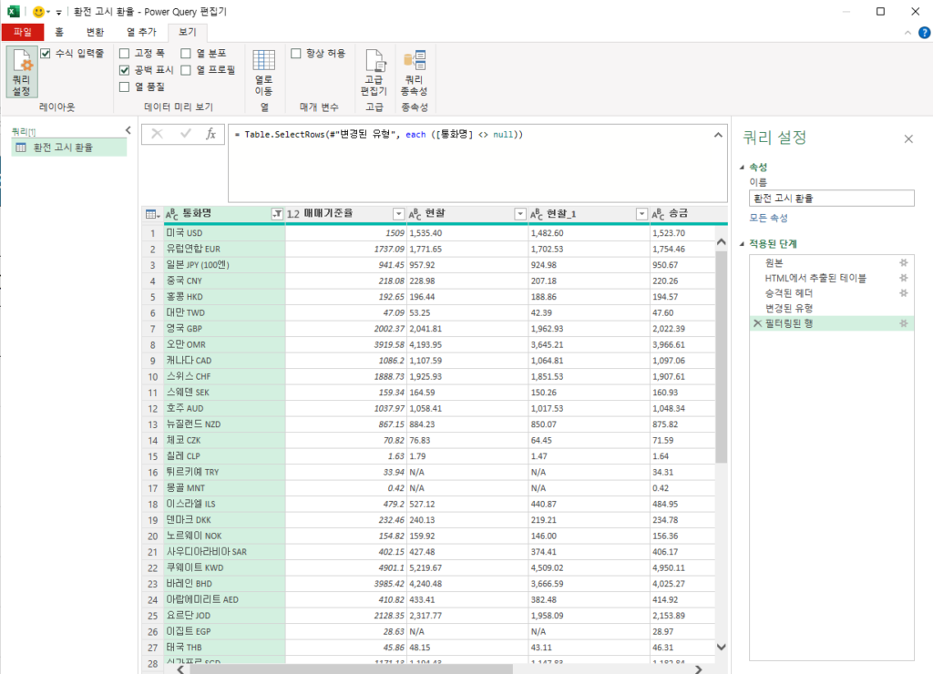Open gear settings for the 필터링된 행 step
Image resolution: width=933 pixels, height=674 pixels.
tap(903, 322)
